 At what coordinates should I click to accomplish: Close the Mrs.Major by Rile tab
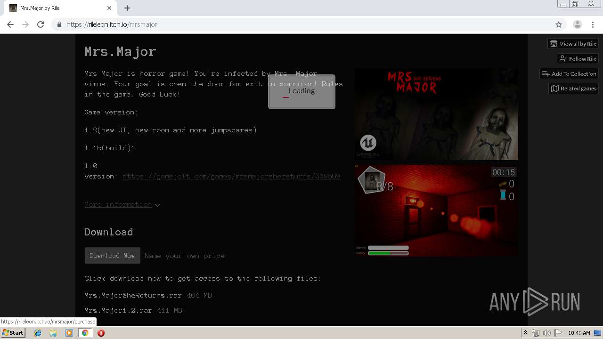pos(109,8)
